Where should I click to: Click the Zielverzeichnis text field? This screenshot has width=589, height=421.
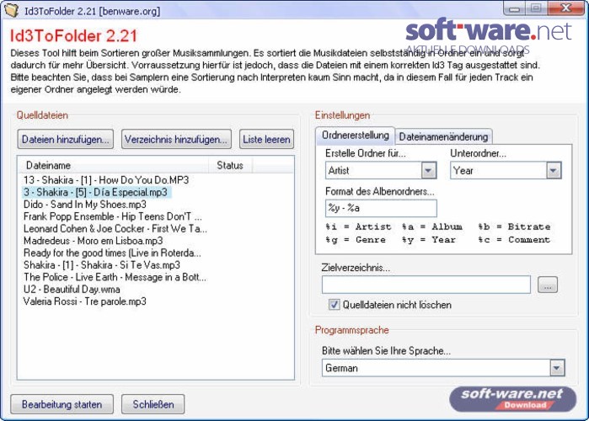click(x=426, y=285)
